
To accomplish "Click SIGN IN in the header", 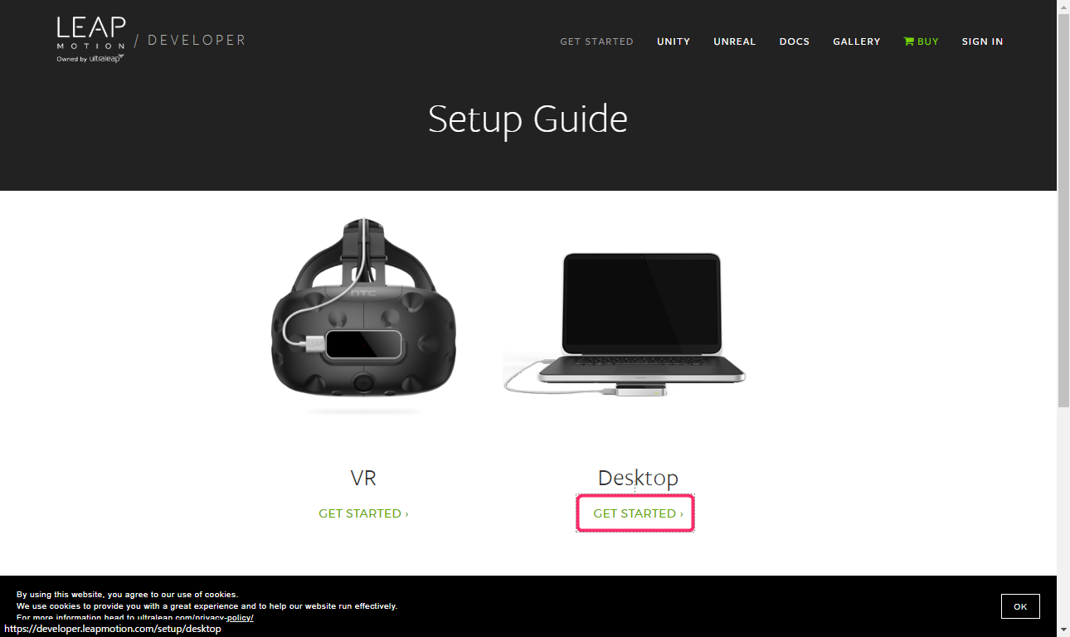I will pyautogui.click(x=982, y=41).
